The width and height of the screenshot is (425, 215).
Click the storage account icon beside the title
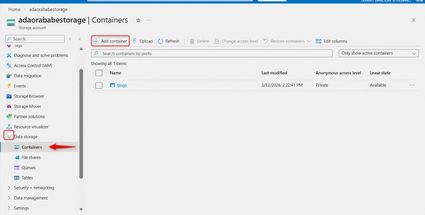(x=11, y=22)
